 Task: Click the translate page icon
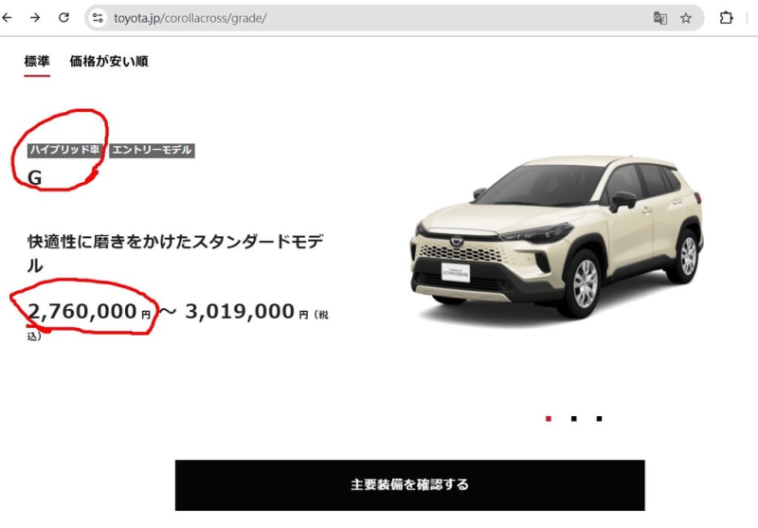click(x=659, y=18)
